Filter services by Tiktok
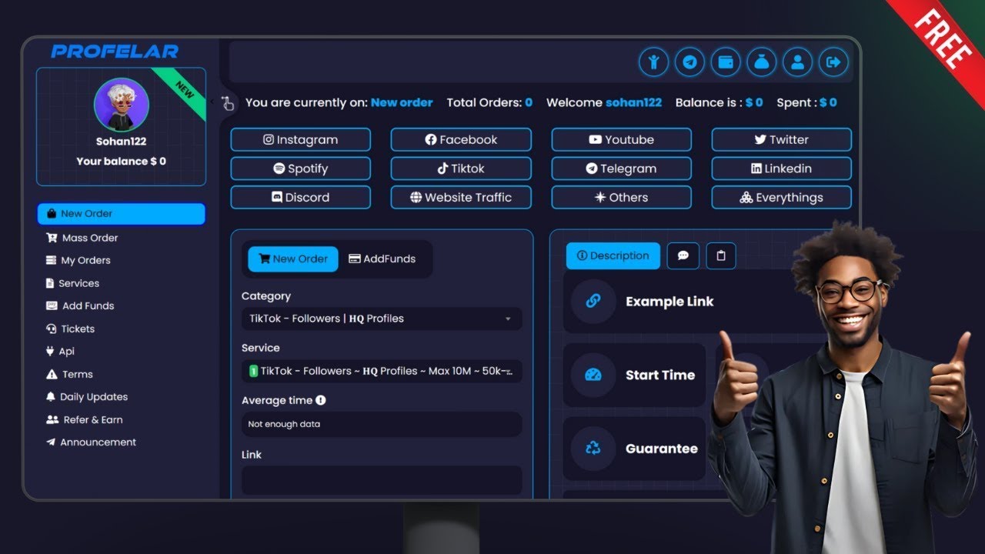 click(461, 169)
